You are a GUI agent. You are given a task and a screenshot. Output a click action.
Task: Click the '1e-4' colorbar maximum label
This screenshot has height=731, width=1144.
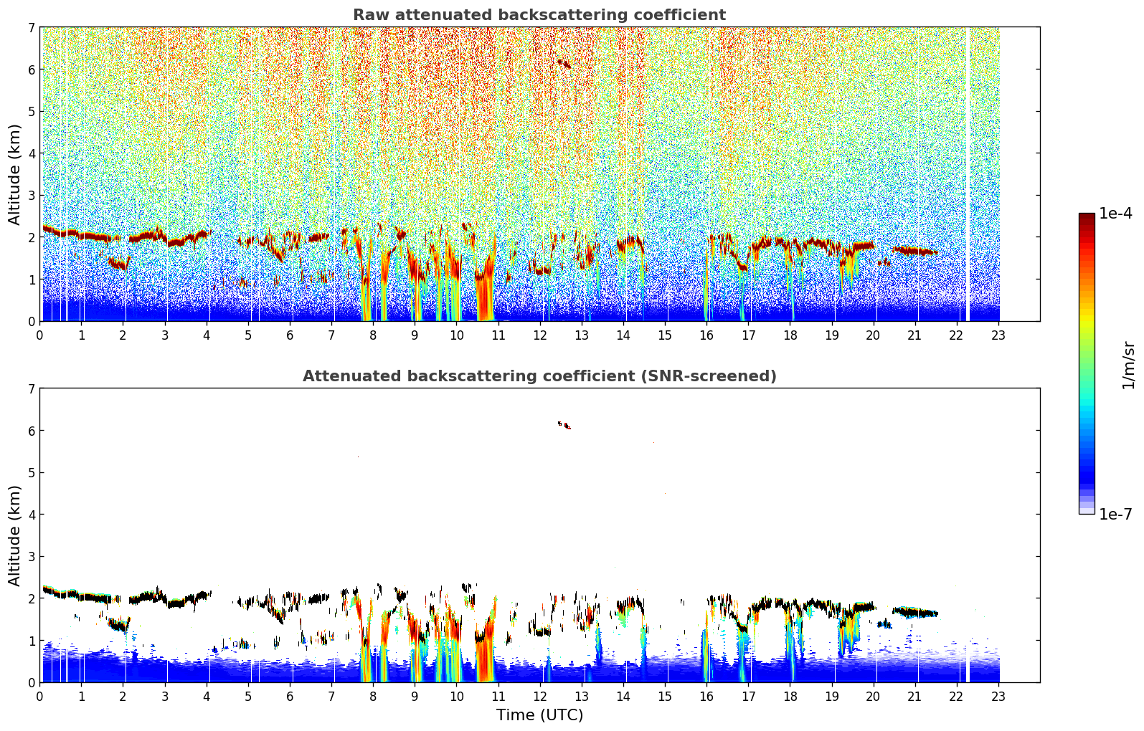[1115, 214]
